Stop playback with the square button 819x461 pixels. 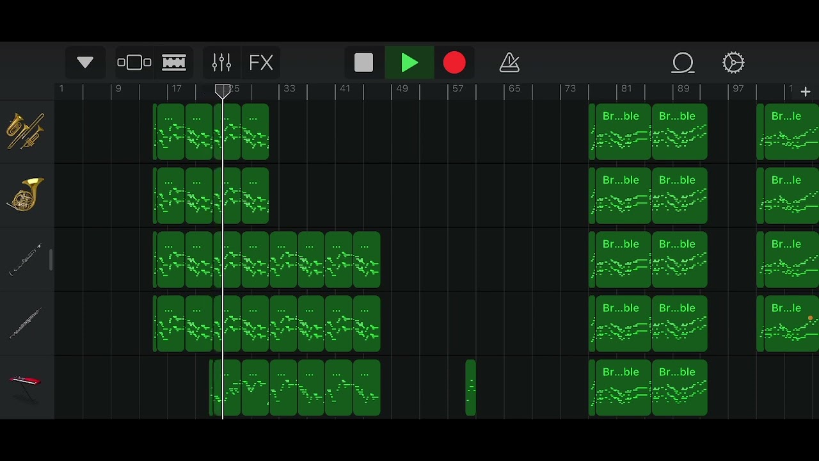[363, 62]
